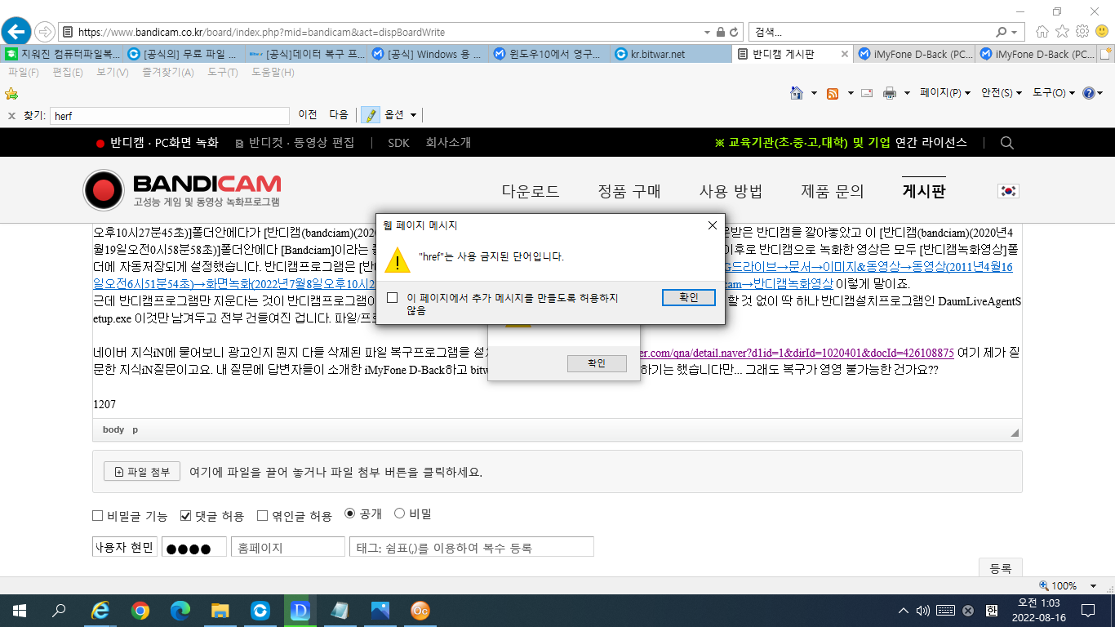Viewport: 1115px width, 627px height.
Task: Click 확인 in the web page message dialog
Action: [688, 297]
